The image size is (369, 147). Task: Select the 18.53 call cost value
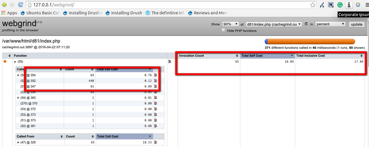point(147,142)
